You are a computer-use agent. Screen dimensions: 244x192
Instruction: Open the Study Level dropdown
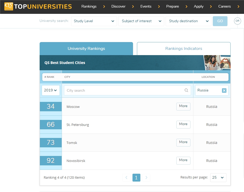point(94,21)
